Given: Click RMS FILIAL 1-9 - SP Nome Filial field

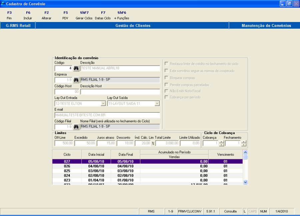Looking at the screenshot, I should pyautogui.click(x=120, y=127).
